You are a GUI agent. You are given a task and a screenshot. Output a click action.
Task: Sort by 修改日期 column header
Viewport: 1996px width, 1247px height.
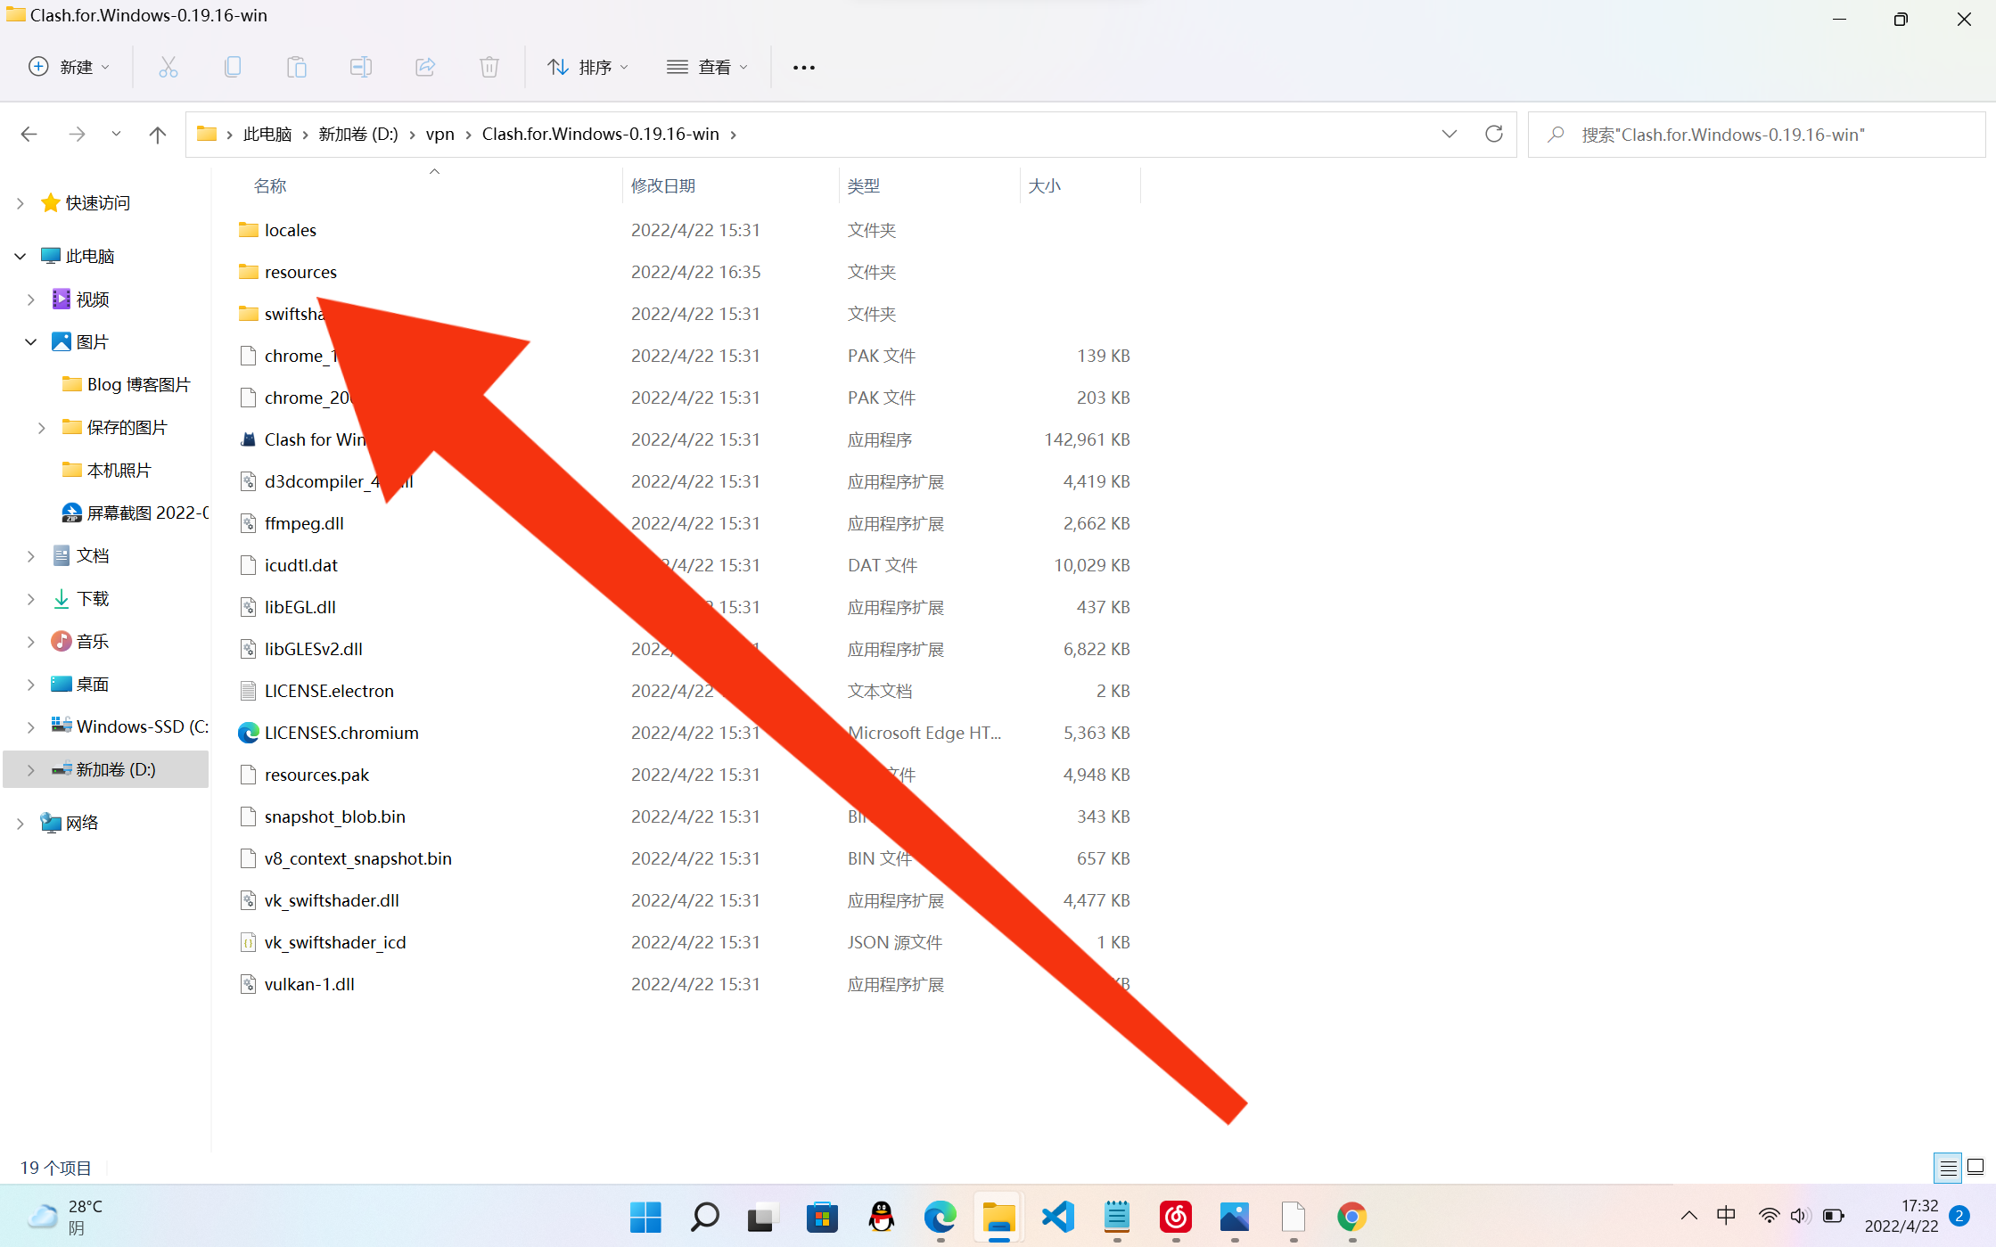click(x=663, y=185)
